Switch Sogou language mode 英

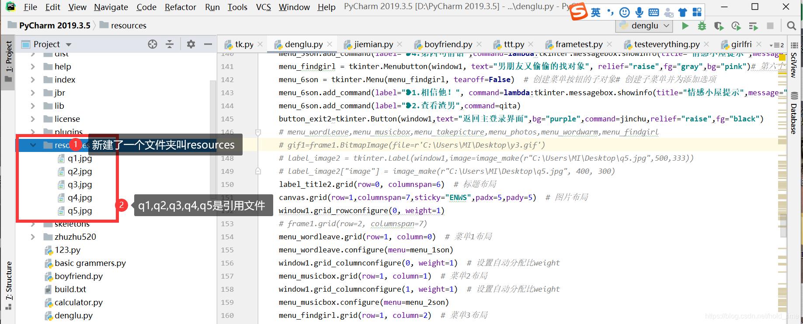tap(596, 12)
